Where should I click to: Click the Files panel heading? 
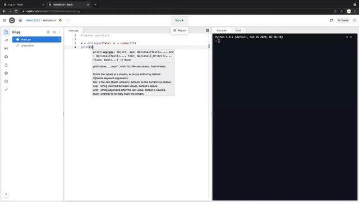point(16,32)
